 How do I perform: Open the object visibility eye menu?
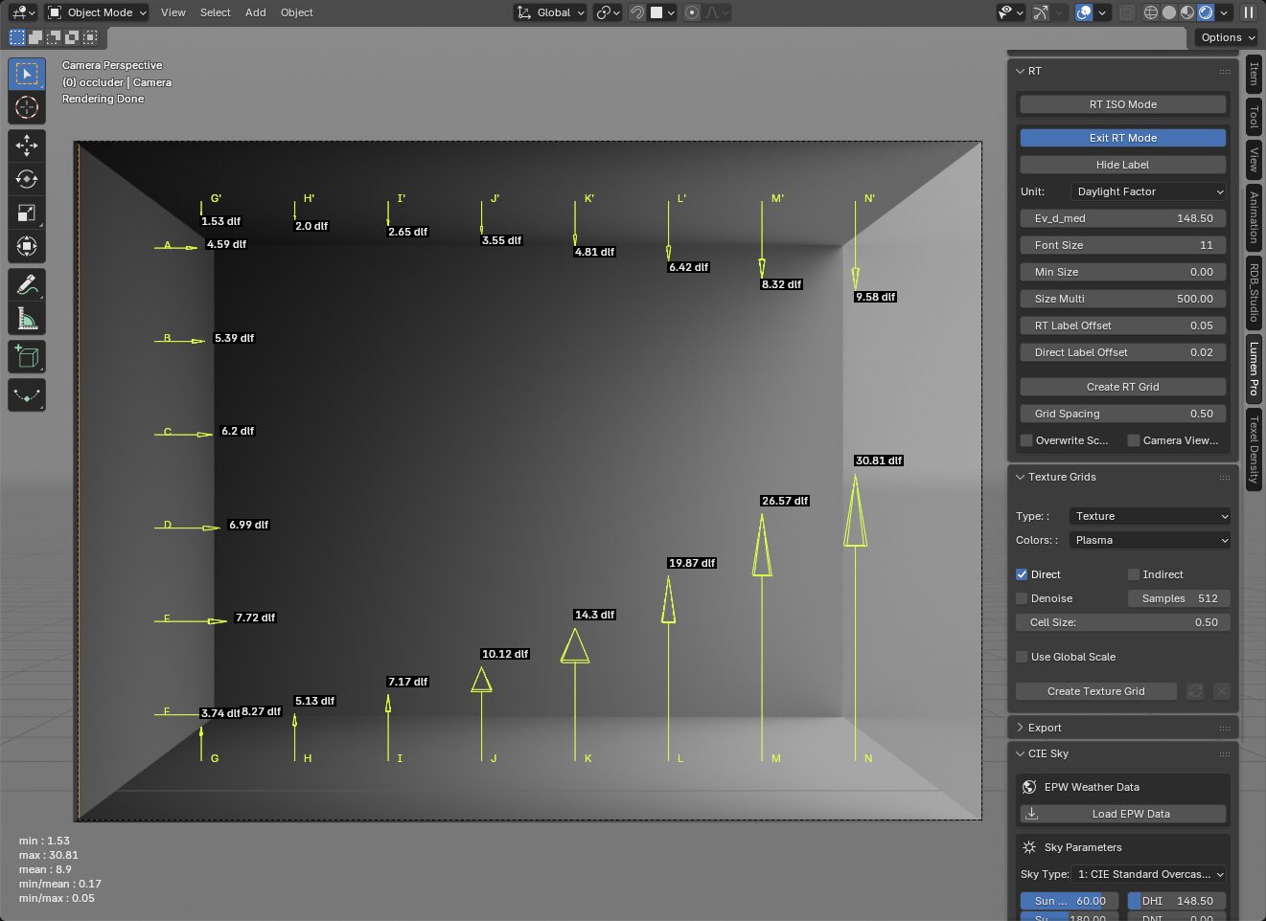point(1010,12)
